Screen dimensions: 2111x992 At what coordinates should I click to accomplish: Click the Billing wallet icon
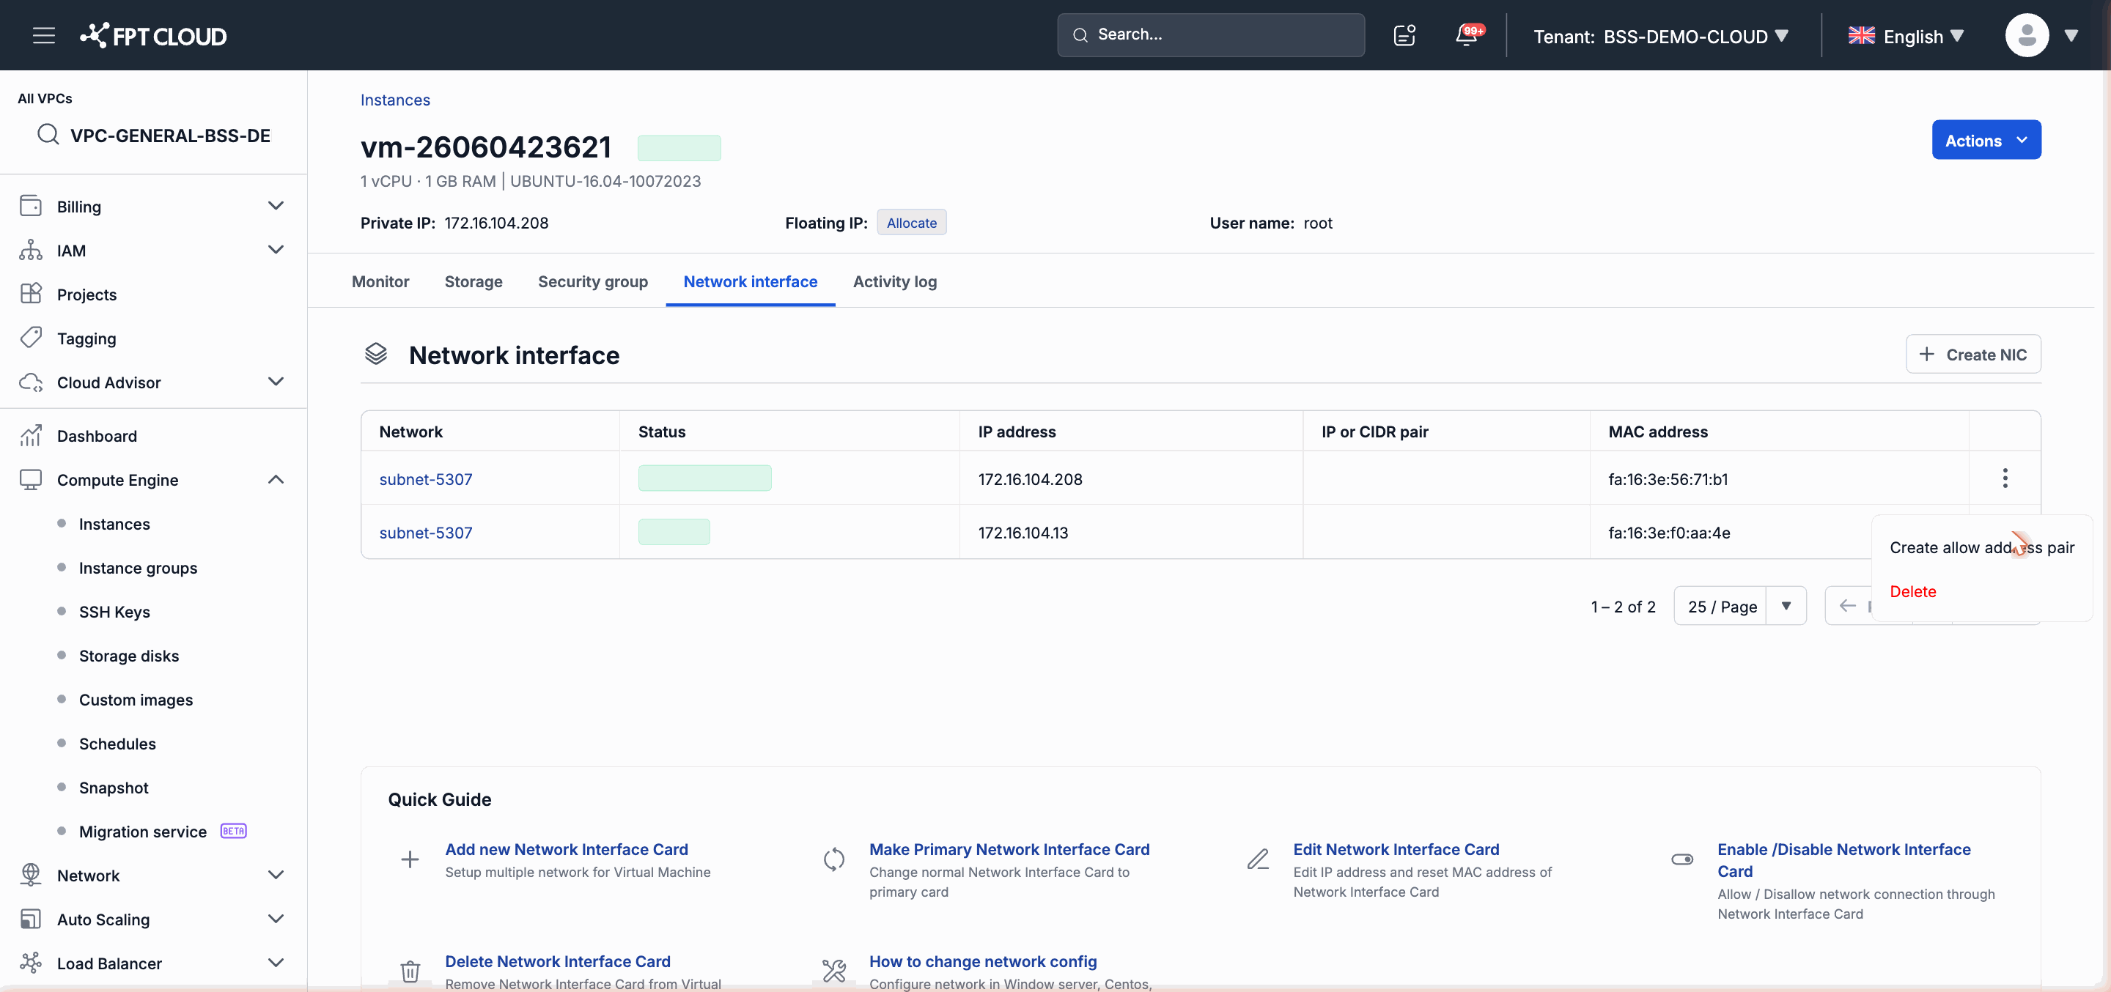(30, 206)
